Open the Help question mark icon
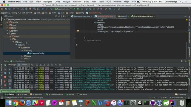Viewport: 191px width, 107px height. (x=114, y=9)
